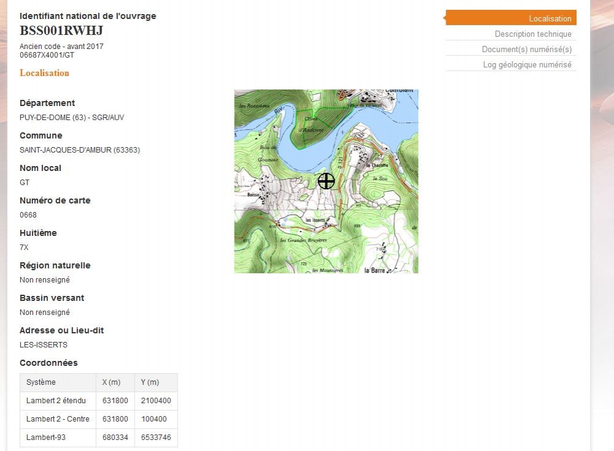614x451 pixels.
Task: Open the Description technique section
Action: point(533,34)
